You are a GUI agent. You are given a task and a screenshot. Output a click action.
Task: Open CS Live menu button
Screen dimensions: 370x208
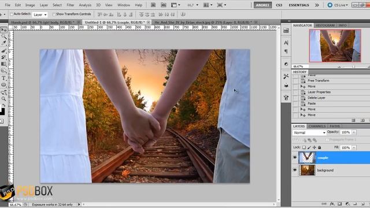(338, 5)
